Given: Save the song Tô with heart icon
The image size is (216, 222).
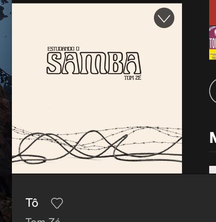Looking at the screenshot, I should point(57,203).
